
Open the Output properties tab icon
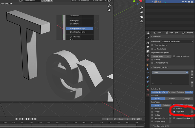point(148,47)
